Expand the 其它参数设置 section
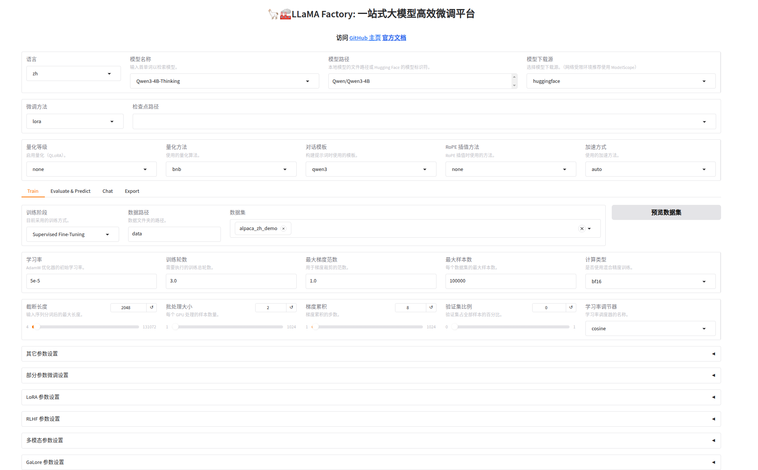The image size is (758, 470). [x=371, y=354]
